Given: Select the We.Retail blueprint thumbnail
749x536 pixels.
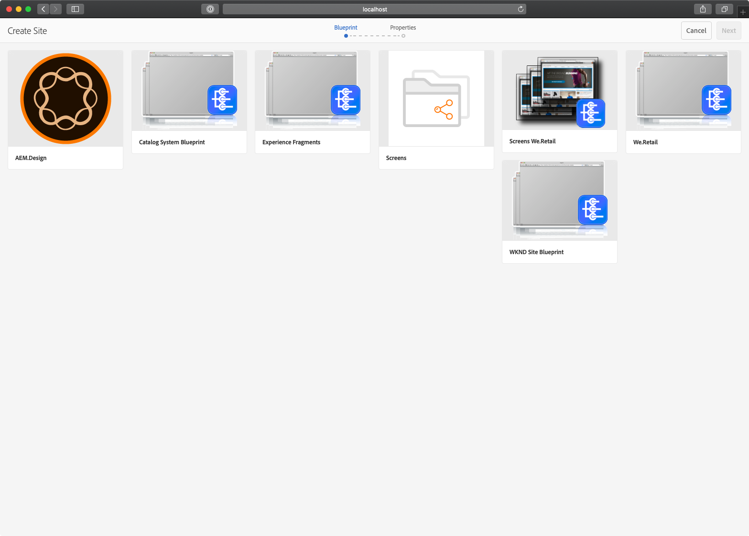Looking at the screenshot, I should pos(684,91).
